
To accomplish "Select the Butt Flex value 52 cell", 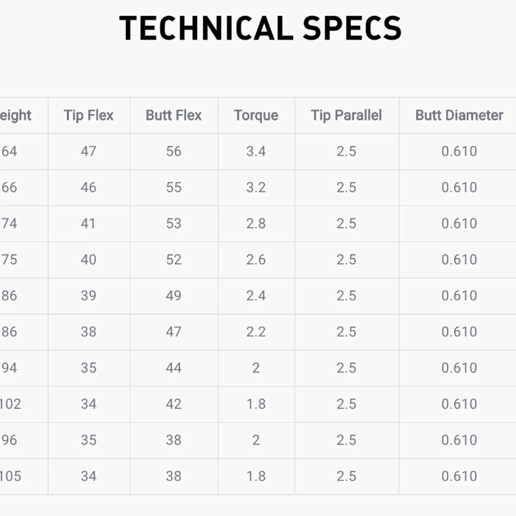I will (x=174, y=260).
